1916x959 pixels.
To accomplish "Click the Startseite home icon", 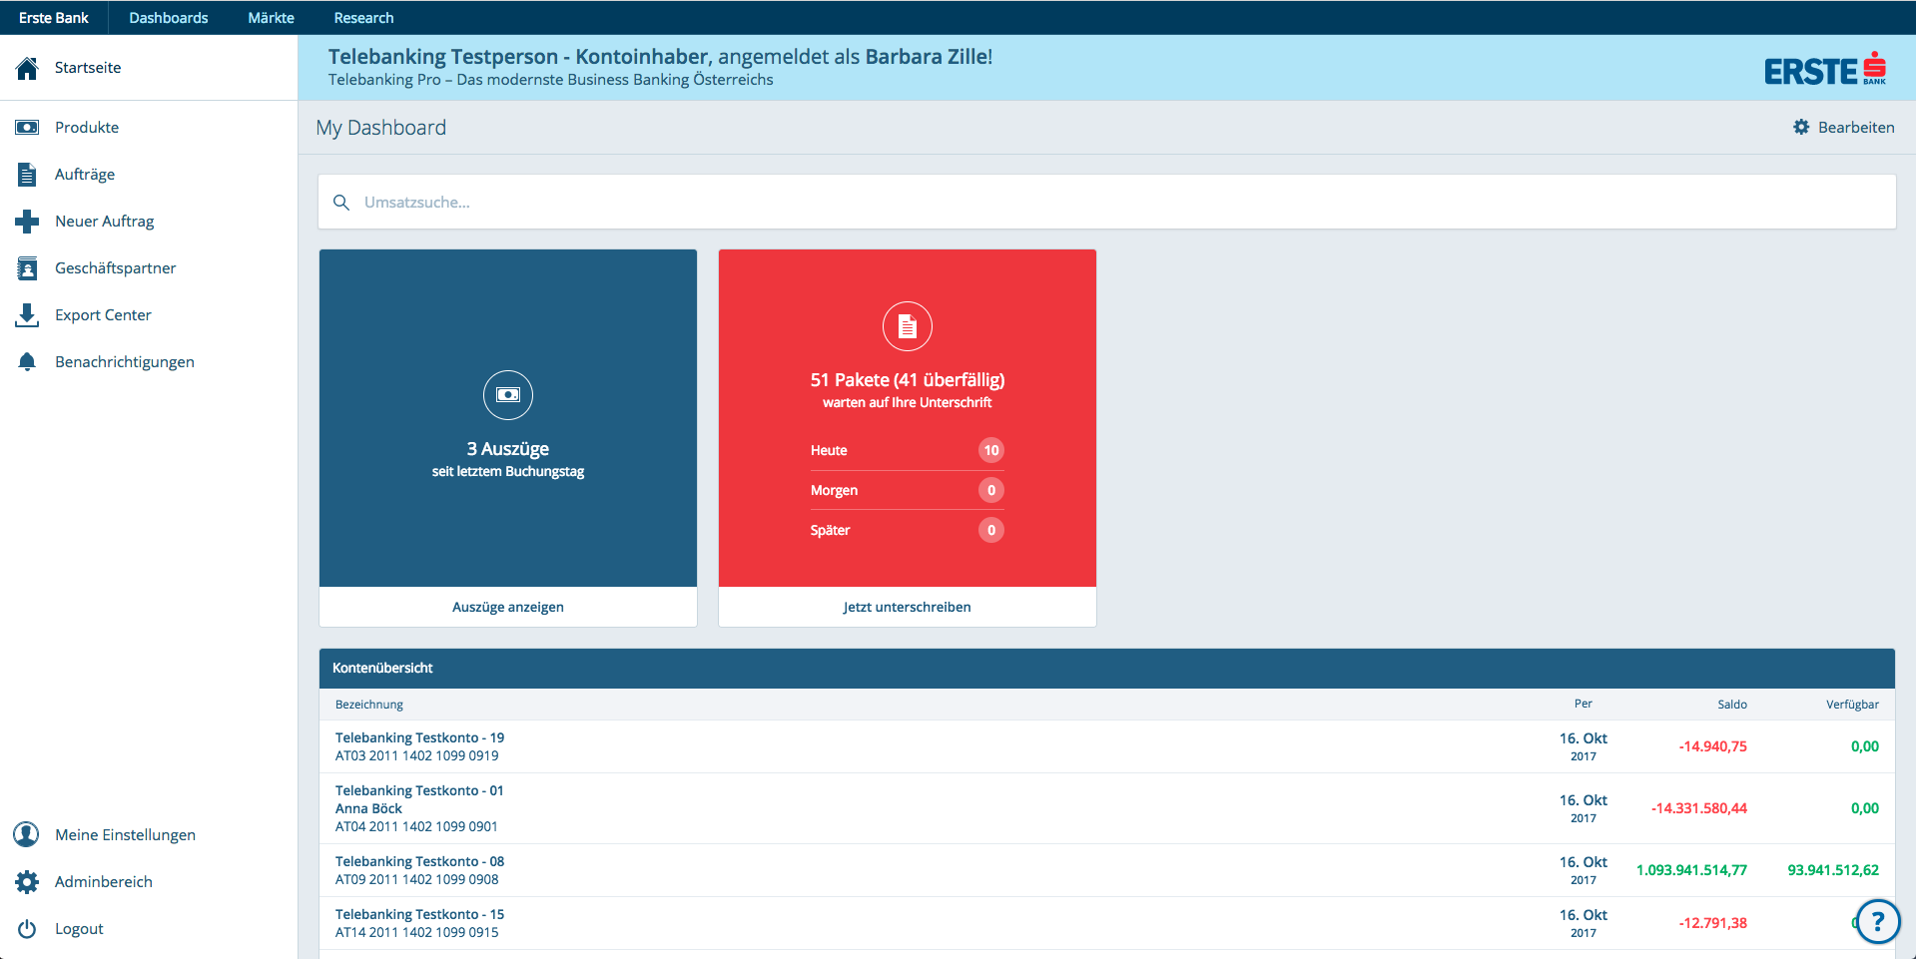I will tap(27, 68).
